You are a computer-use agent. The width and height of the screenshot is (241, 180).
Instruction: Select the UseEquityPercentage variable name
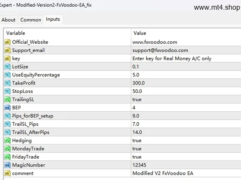click(x=36, y=75)
